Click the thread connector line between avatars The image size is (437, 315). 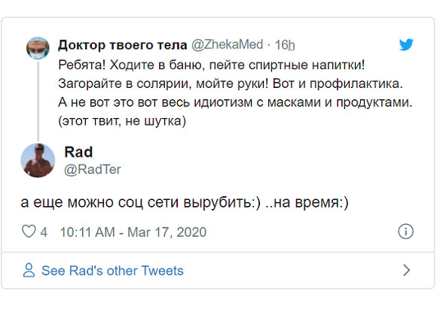38,101
